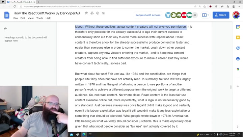The height and width of the screenshot is (137, 243).
Task: Open browser profile icon
Action: click(234, 6)
